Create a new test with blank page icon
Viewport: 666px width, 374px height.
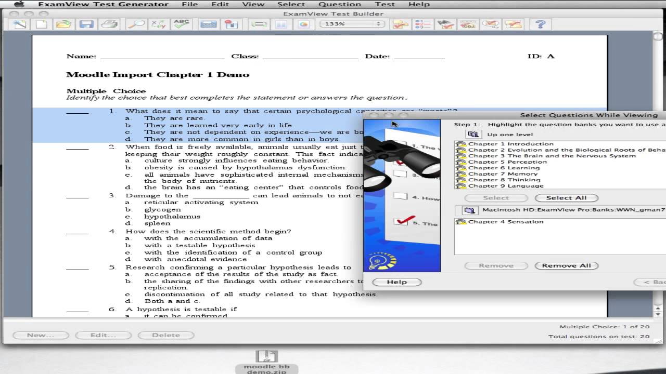tap(41, 24)
